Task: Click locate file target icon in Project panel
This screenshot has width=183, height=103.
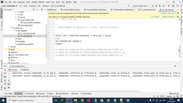Action: click(34, 9)
